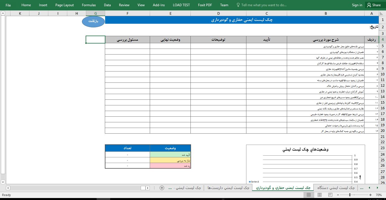This screenshot has width=386, height=200.
Task: Add a new sheet with plus icon
Action: coord(162,188)
